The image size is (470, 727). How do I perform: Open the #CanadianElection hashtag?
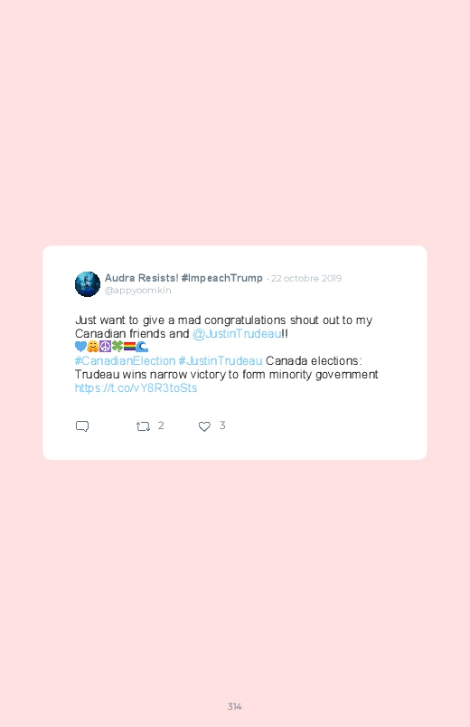(125, 360)
